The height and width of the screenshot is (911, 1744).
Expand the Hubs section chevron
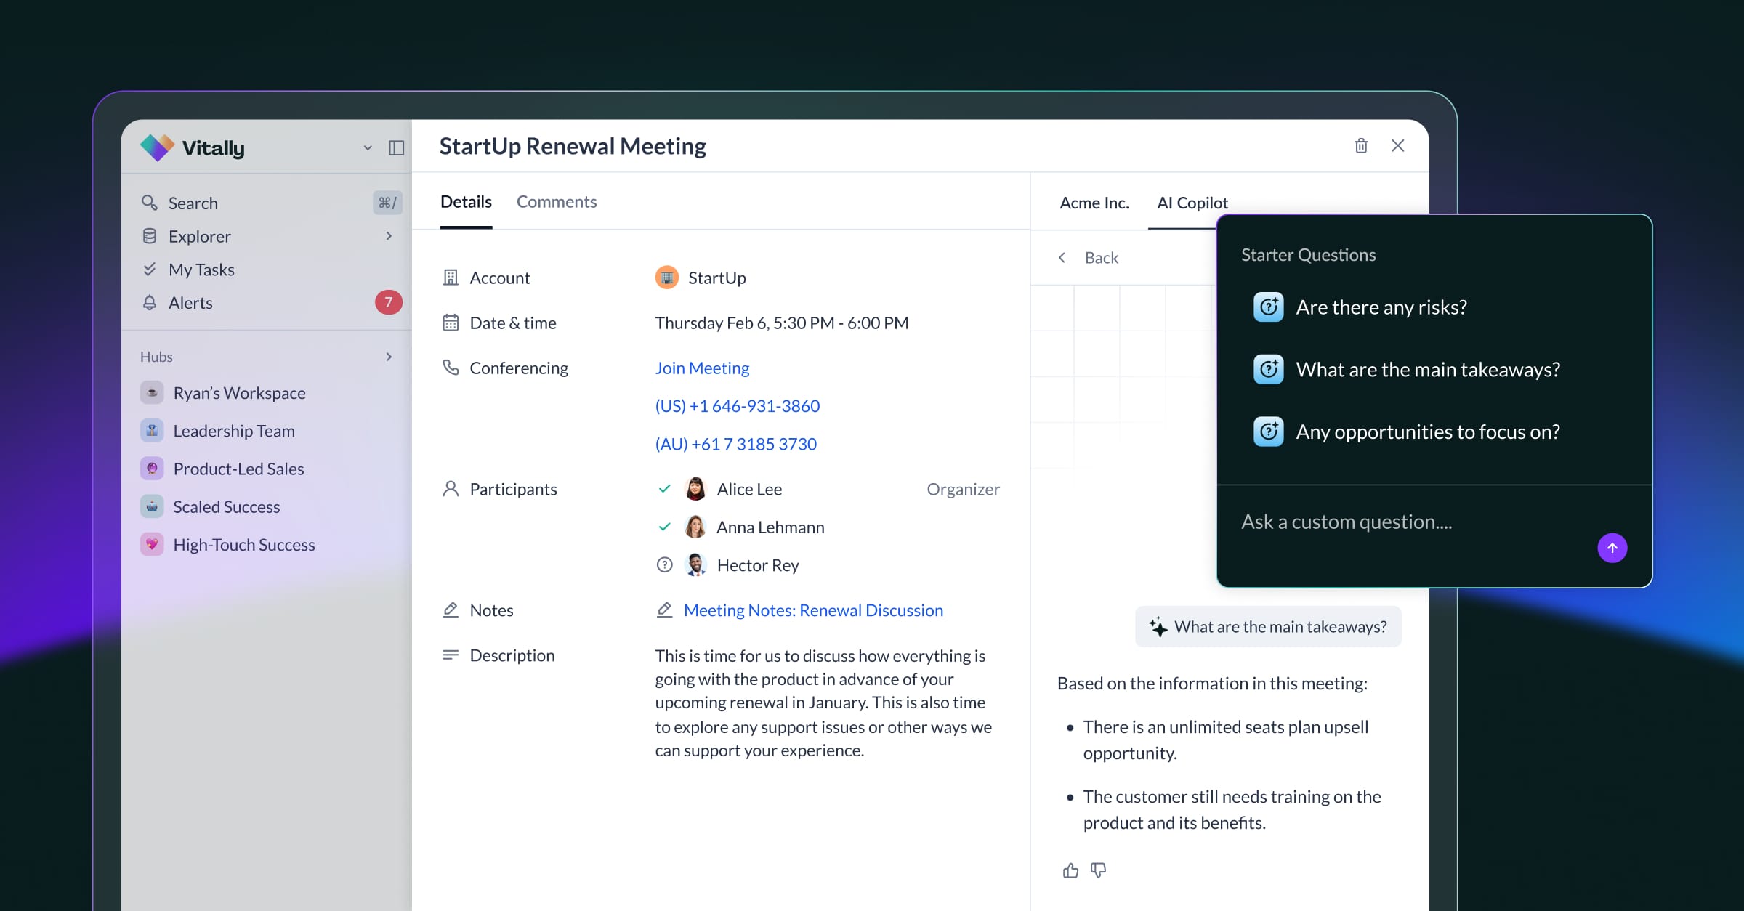pyautogui.click(x=389, y=357)
